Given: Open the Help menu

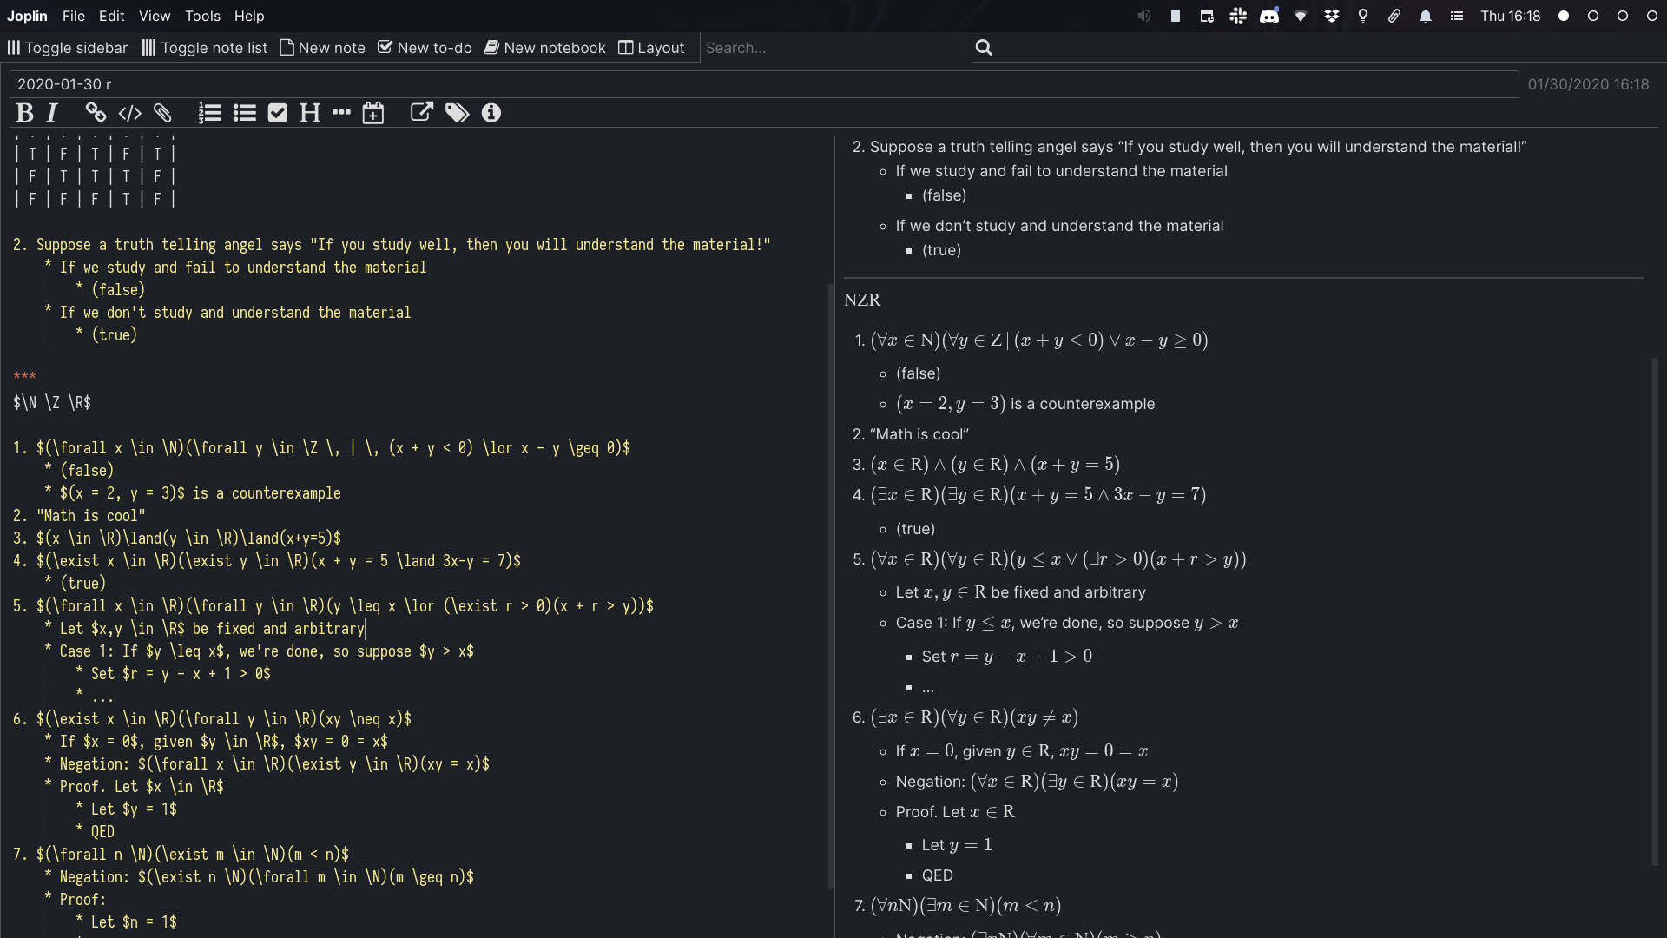Looking at the screenshot, I should point(249,16).
